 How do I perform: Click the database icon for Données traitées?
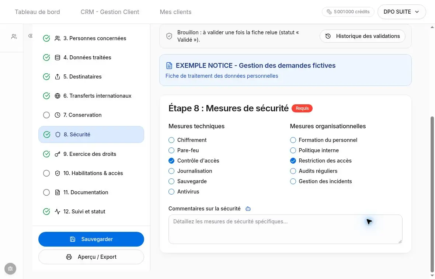point(58,57)
